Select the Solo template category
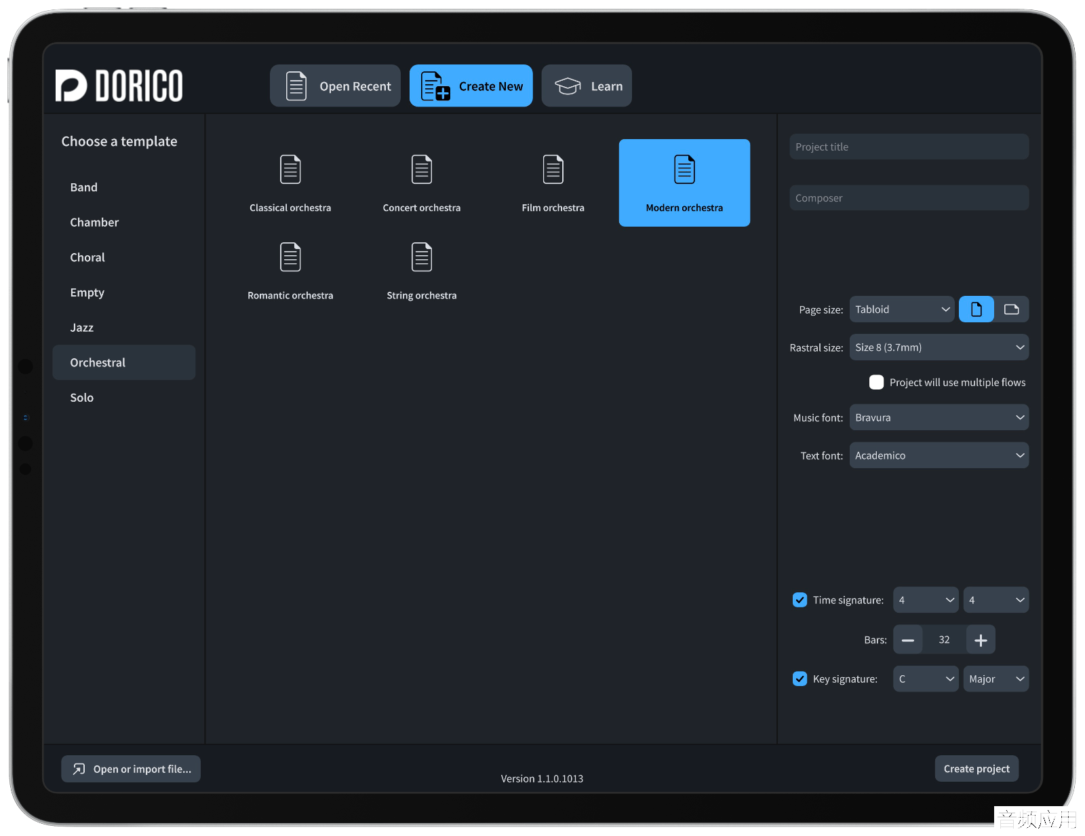Screen dimensions: 1085x836 (x=123, y=398)
